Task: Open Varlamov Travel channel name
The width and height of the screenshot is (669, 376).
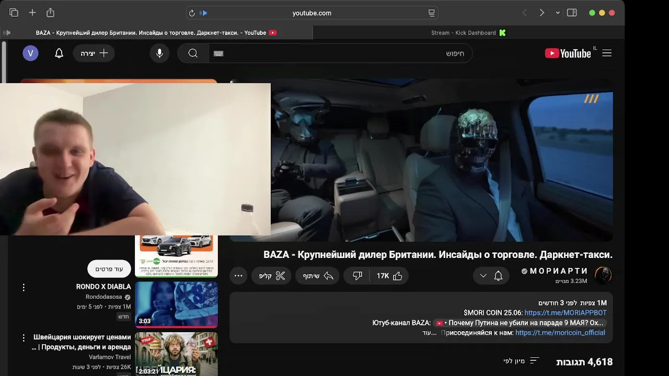Action: (110, 357)
